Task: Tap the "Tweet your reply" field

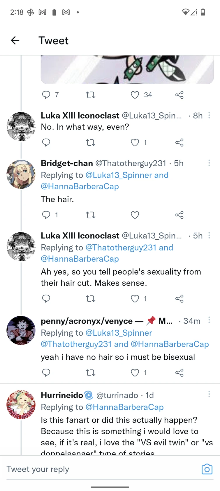Action: (99, 469)
